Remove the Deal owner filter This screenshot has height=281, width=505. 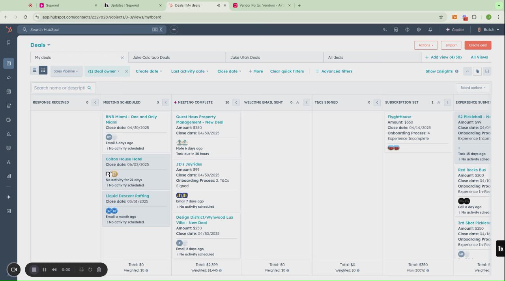[x=127, y=71]
